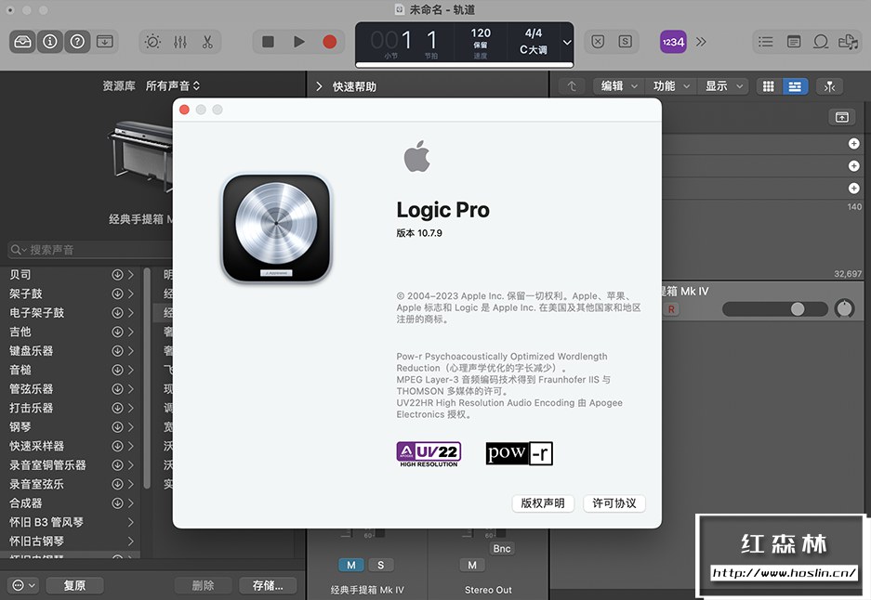Viewport: 871px width, 600px height.
Task: Open the List Editors icon
Action: point(765,42)
